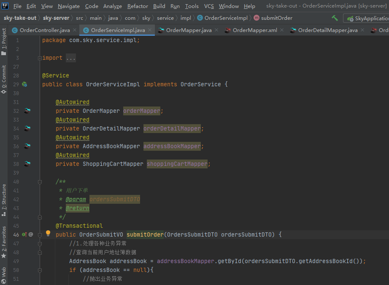Open the Run menu
389x285 pixels.
(x=175, y=6)
